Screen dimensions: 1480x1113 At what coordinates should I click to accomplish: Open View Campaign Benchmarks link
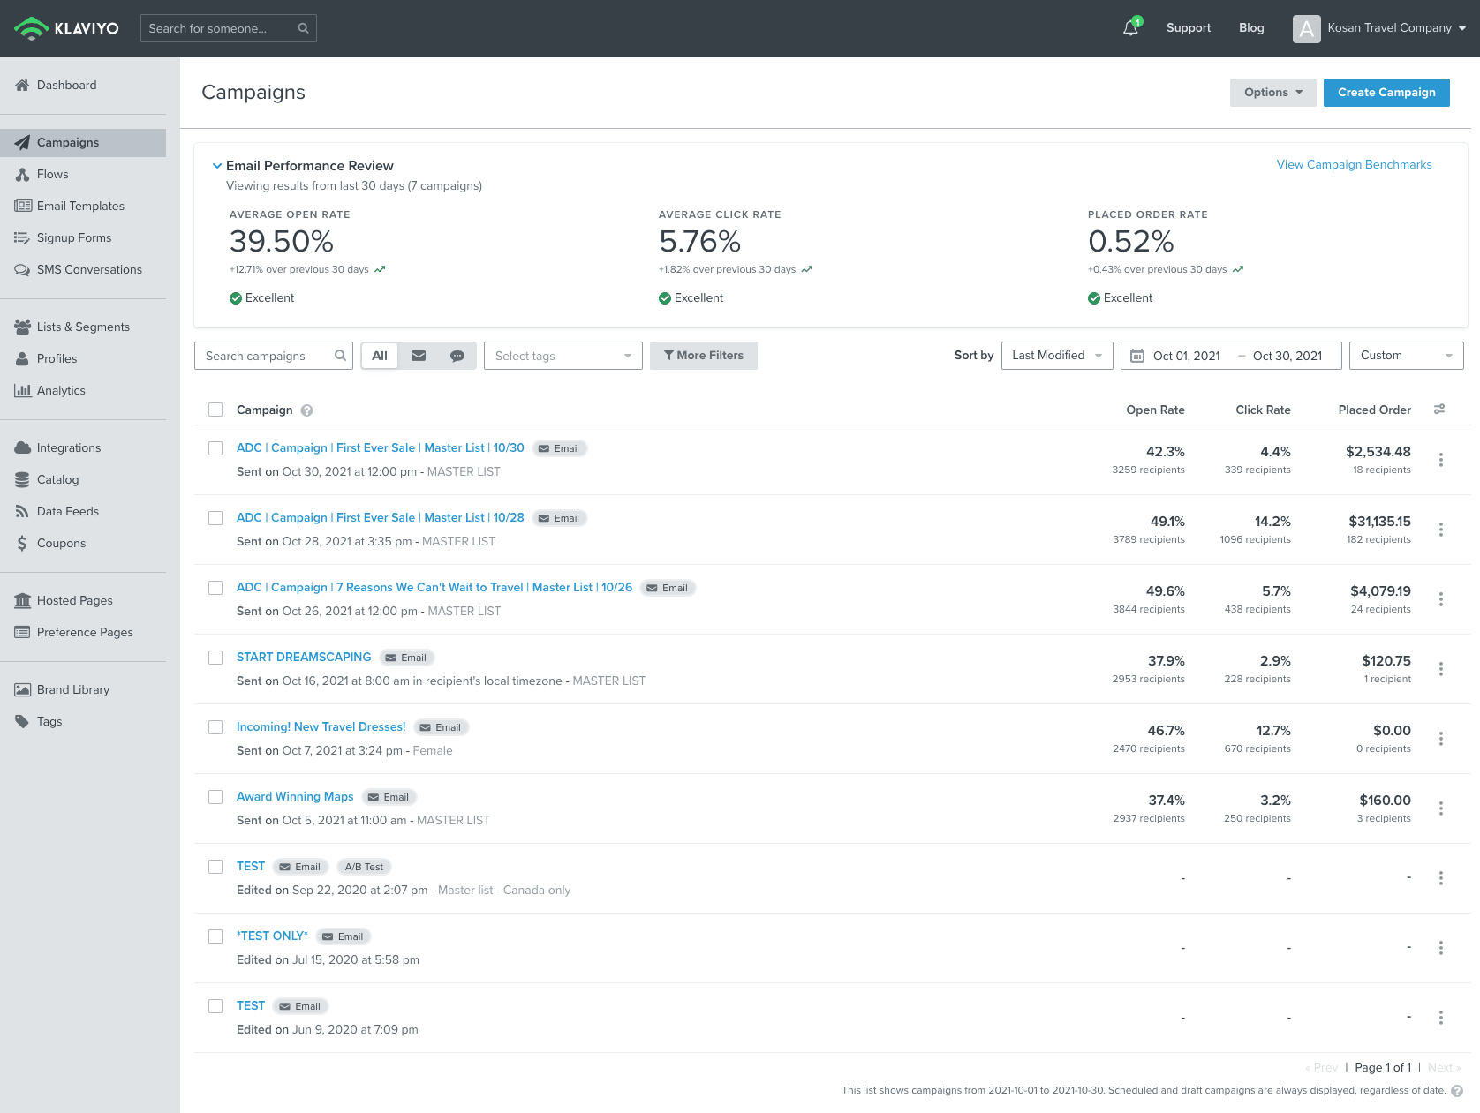(x=1354, y=165)
